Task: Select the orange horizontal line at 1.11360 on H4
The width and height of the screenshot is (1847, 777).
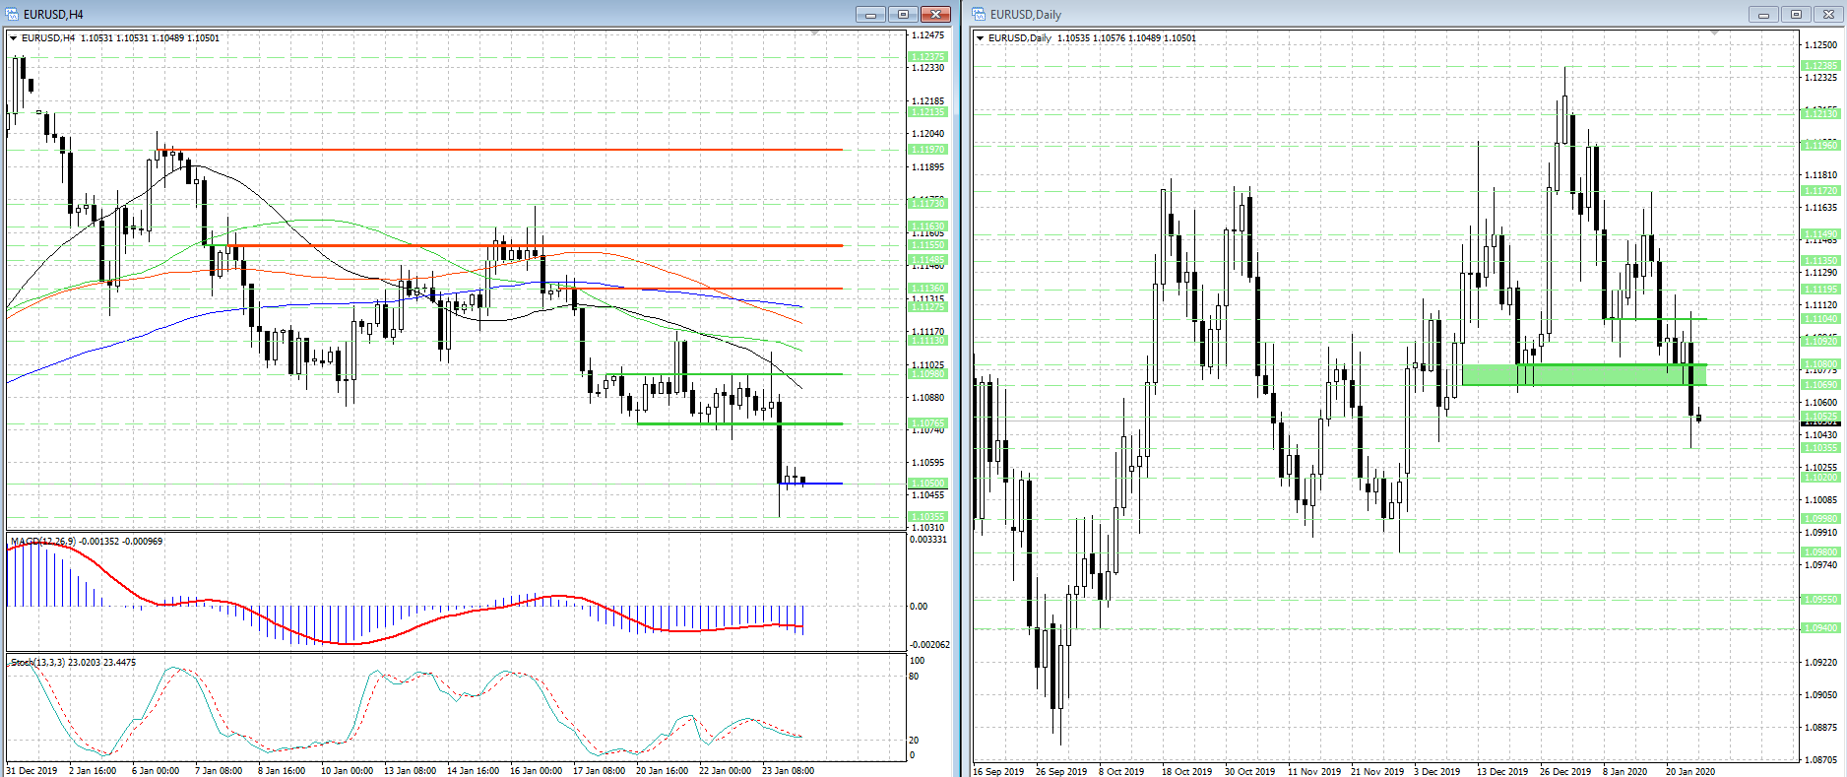Action: 704,289
